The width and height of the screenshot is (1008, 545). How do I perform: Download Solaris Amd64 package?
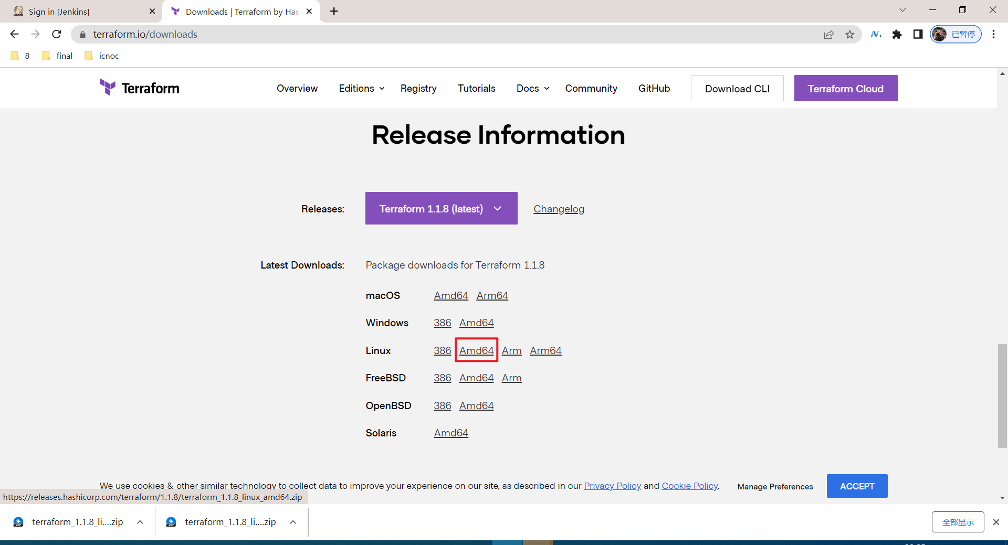451,433
